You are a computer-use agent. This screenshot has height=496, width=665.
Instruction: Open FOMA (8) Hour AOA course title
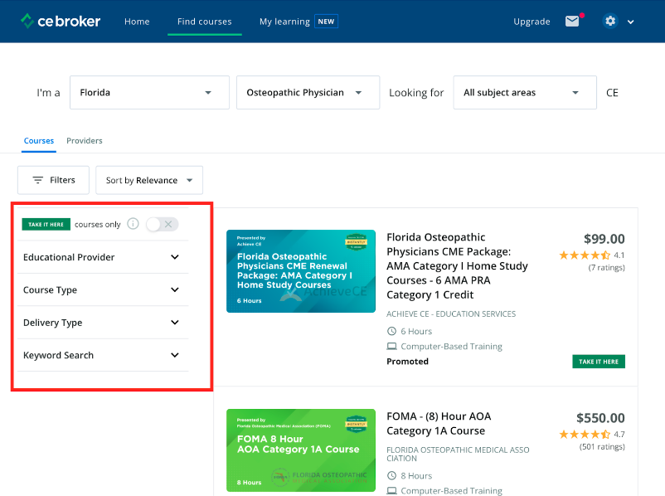(439, 424)
